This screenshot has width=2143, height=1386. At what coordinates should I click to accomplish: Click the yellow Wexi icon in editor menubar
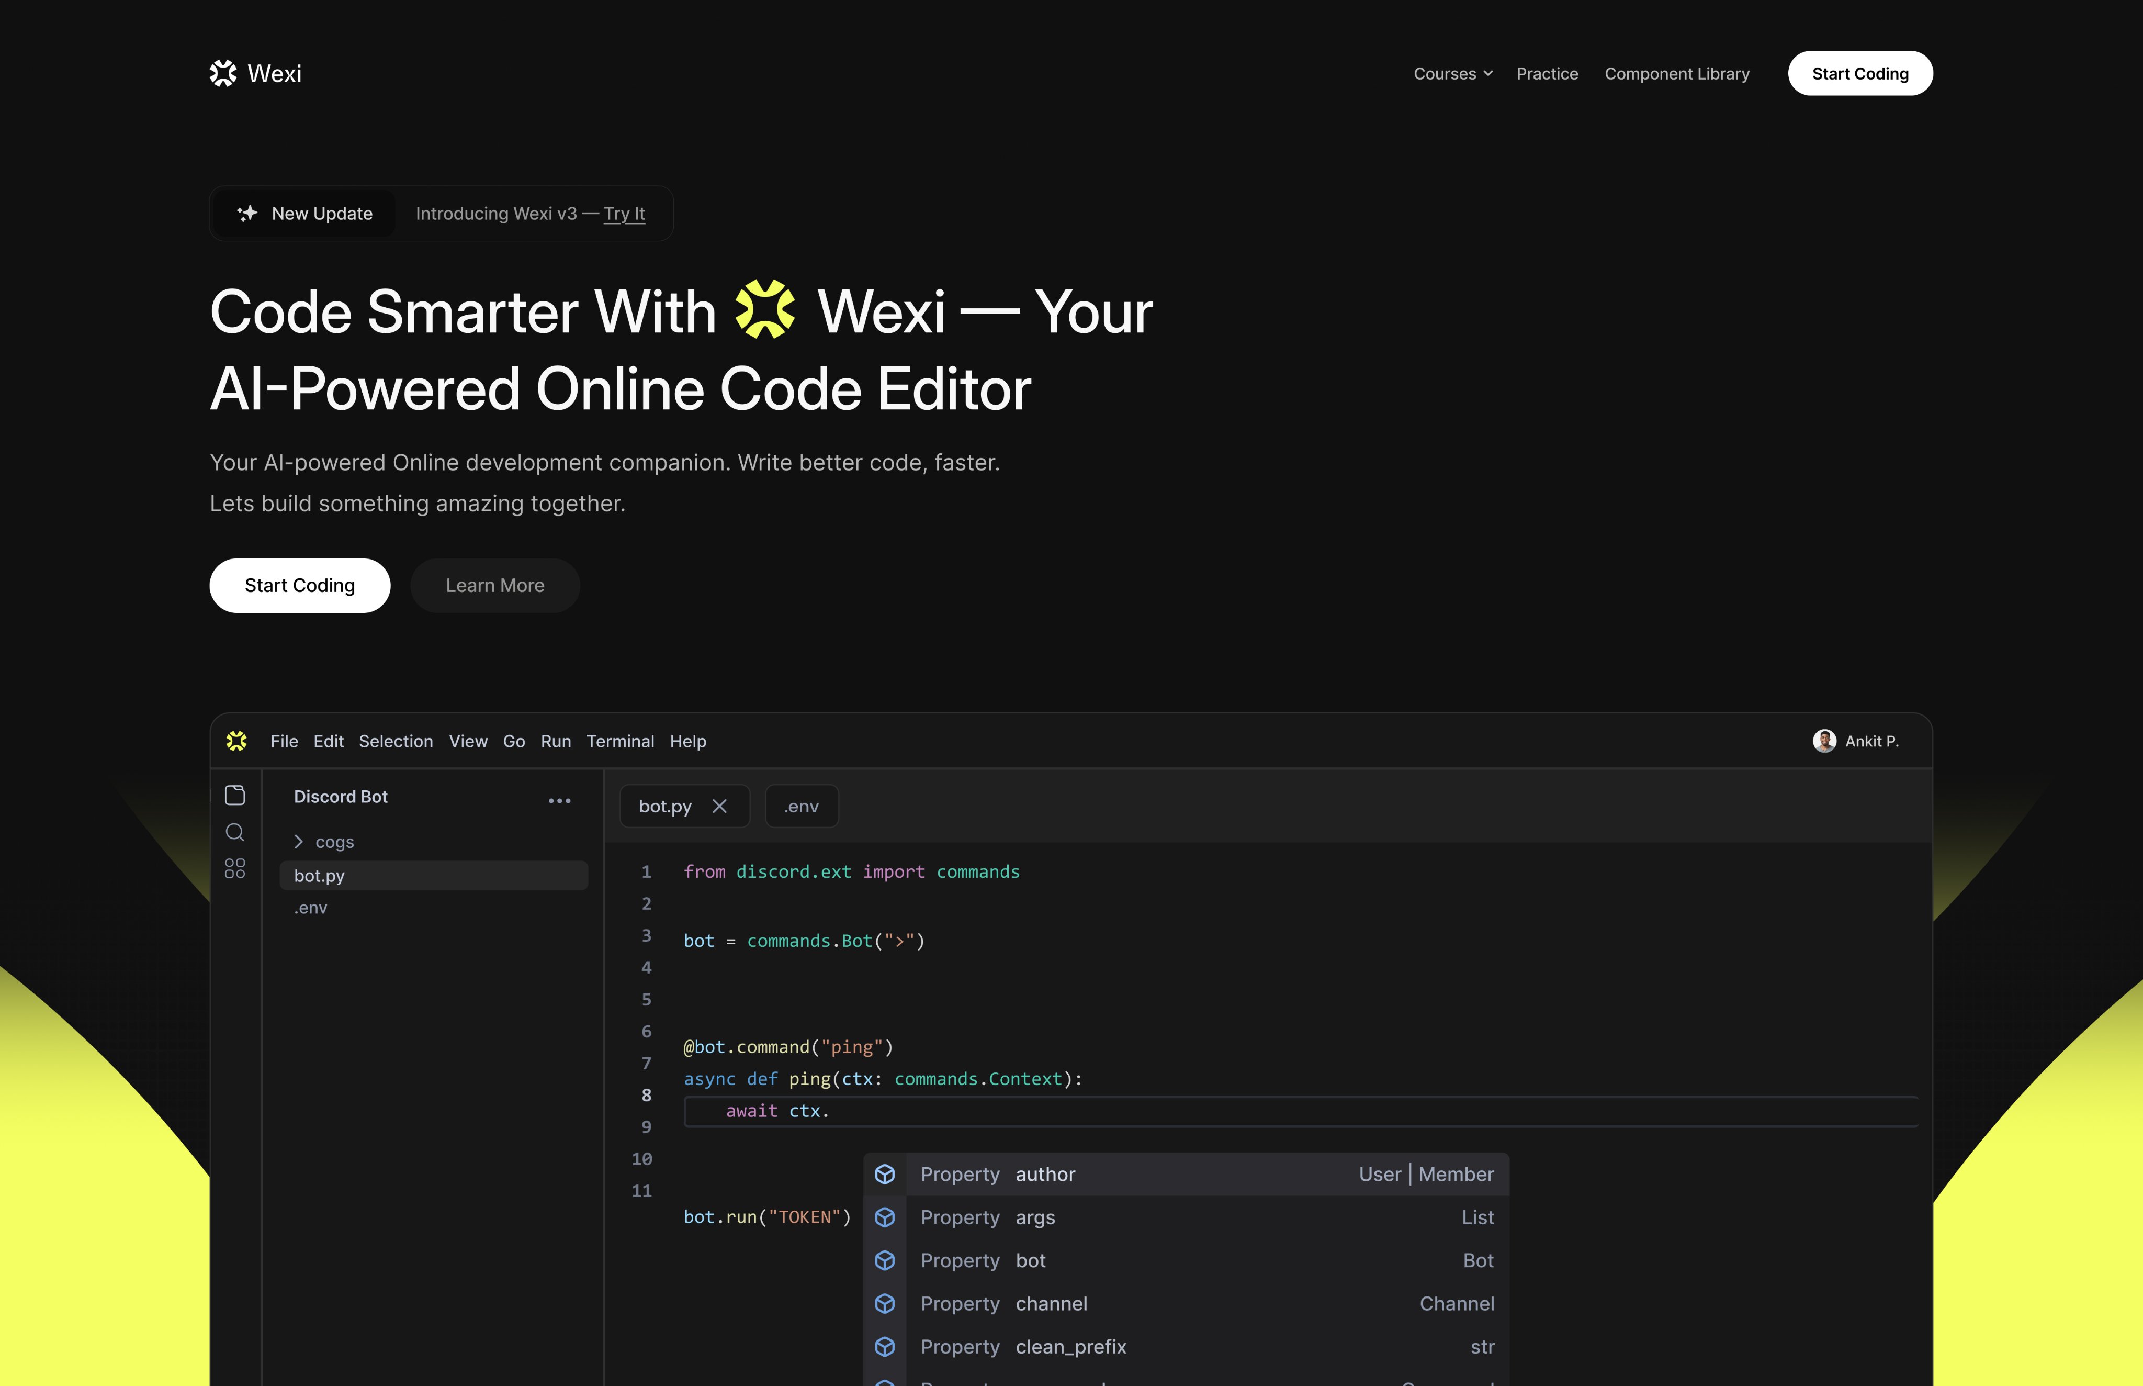236,741
